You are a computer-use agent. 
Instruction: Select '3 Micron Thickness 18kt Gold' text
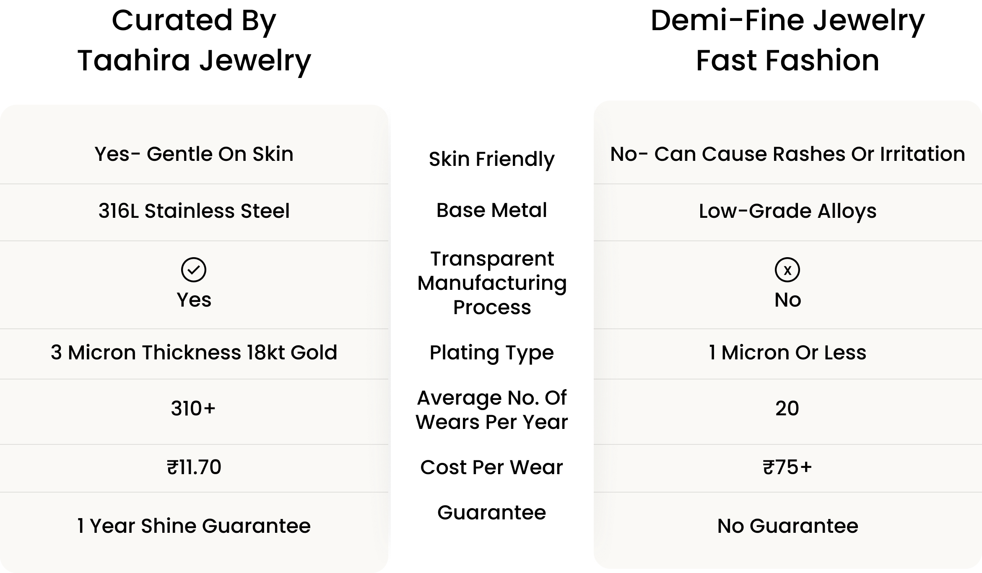(194, 352)
